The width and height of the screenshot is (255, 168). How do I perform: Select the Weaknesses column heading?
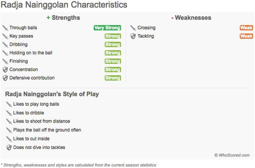click(x=191, y=17)
